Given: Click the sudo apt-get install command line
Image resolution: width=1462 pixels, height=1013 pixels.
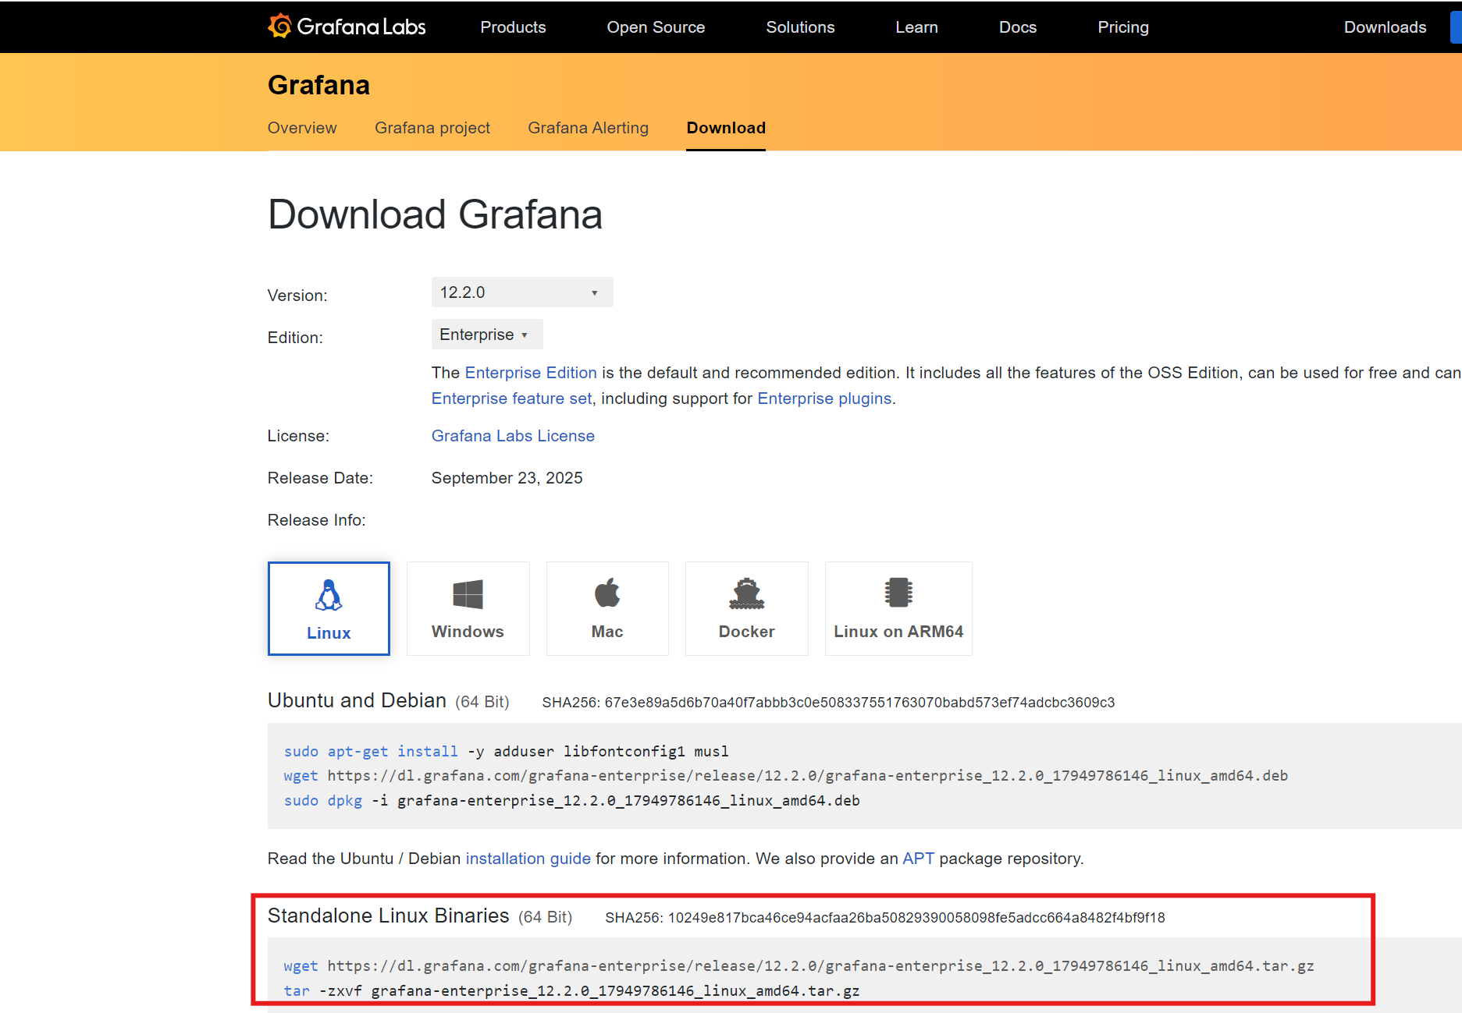Looking at the screenshot, I should coord(506,751).
